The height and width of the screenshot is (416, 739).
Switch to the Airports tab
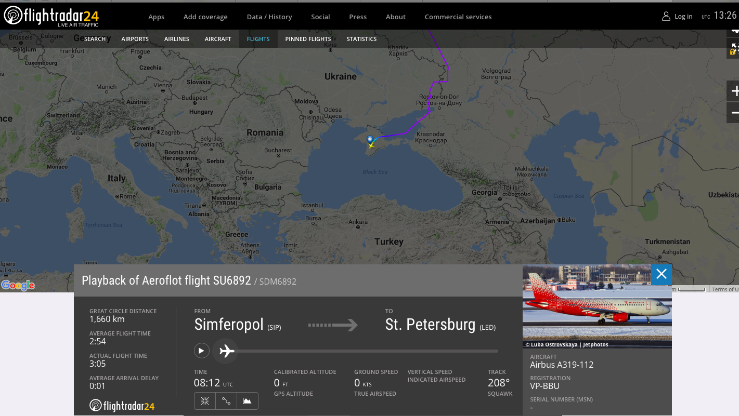135,39
